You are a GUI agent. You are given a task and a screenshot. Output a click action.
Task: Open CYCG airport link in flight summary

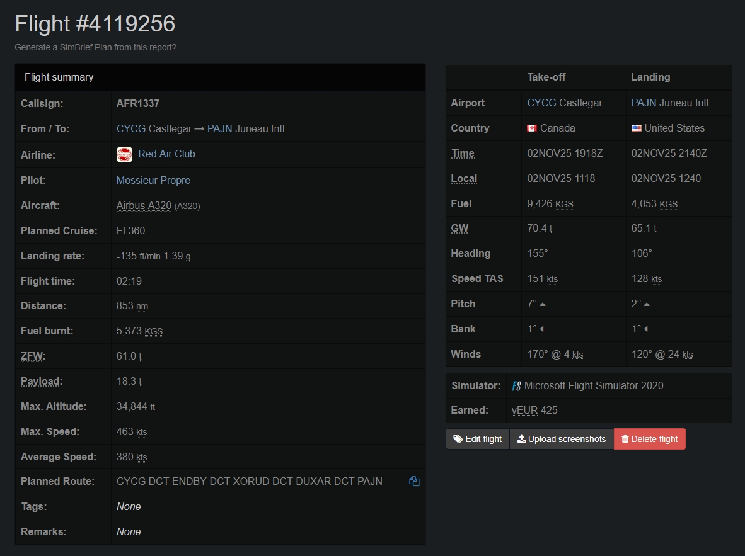130,129
